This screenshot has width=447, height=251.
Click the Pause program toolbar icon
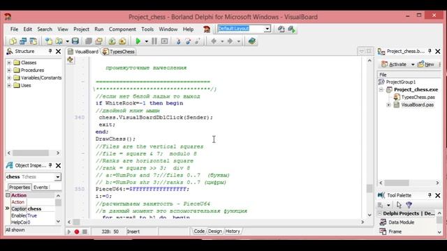pos(154,41)
